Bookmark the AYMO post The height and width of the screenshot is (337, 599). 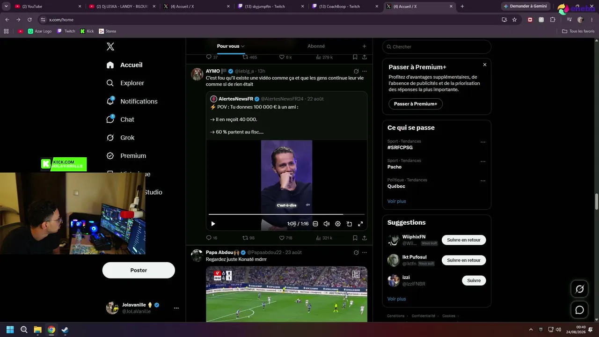click(x=355, y=238)
